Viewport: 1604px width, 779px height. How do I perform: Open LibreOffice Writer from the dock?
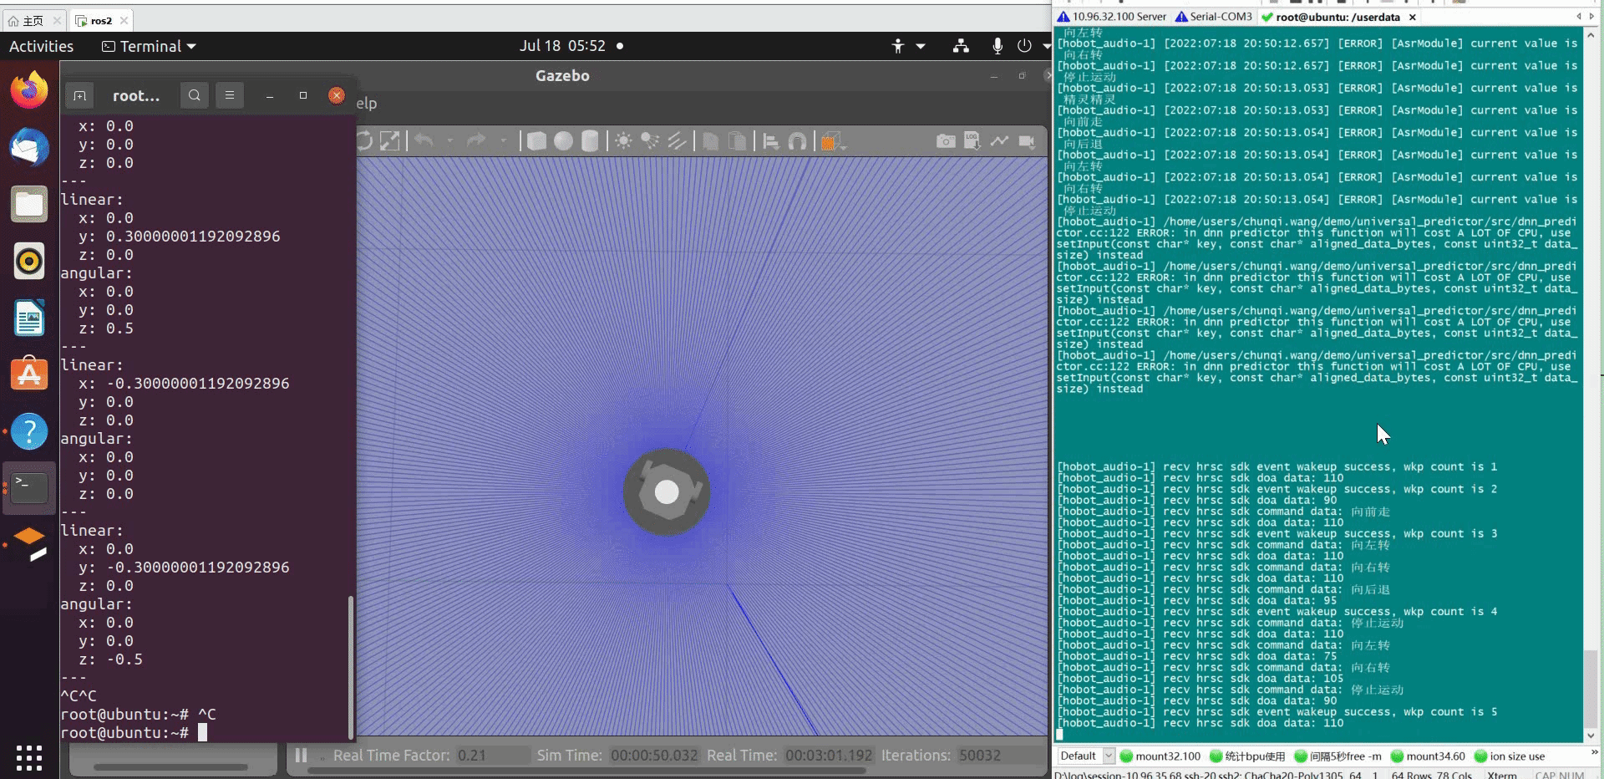click(x=29, y=318)
